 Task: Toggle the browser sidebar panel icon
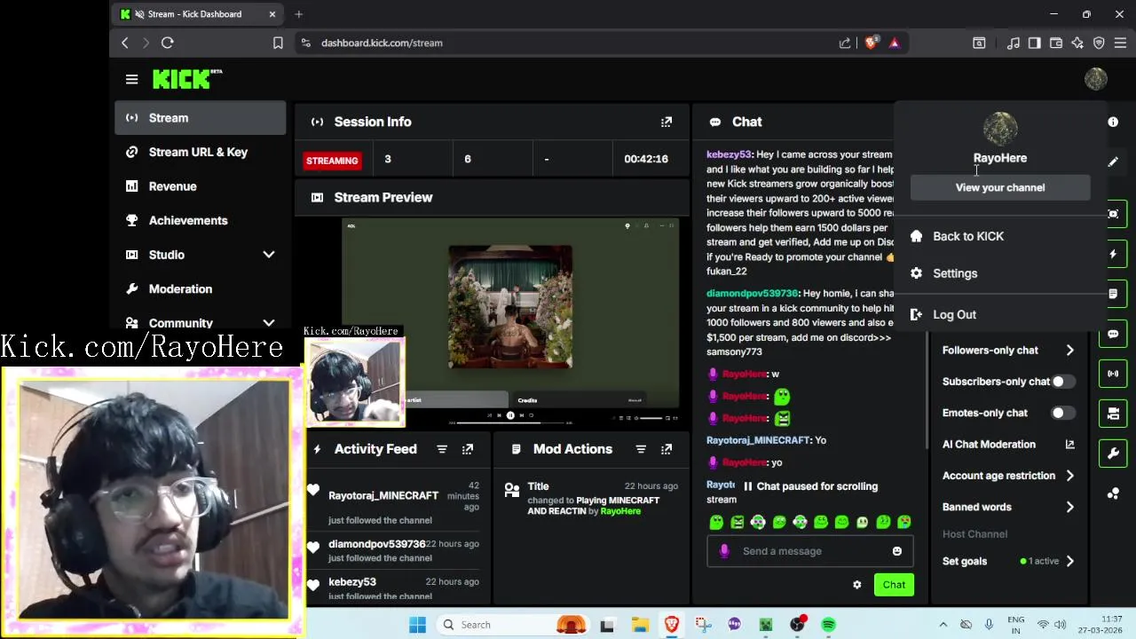point(1035,43)
